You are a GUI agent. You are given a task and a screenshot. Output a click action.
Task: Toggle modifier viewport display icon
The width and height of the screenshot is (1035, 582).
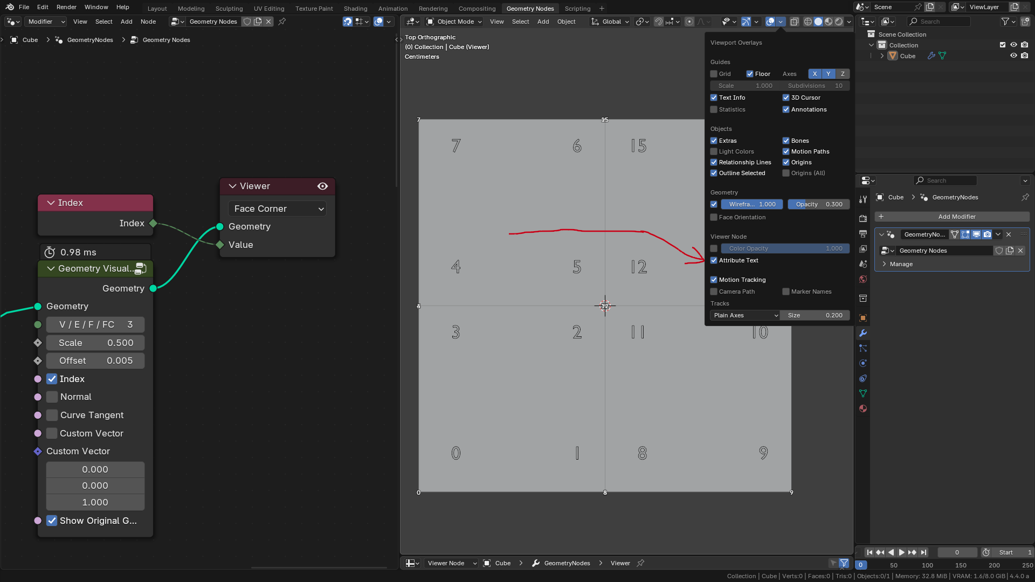[x=976, y=234]
